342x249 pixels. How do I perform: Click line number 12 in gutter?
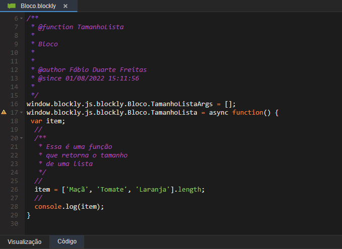[14, 70]
